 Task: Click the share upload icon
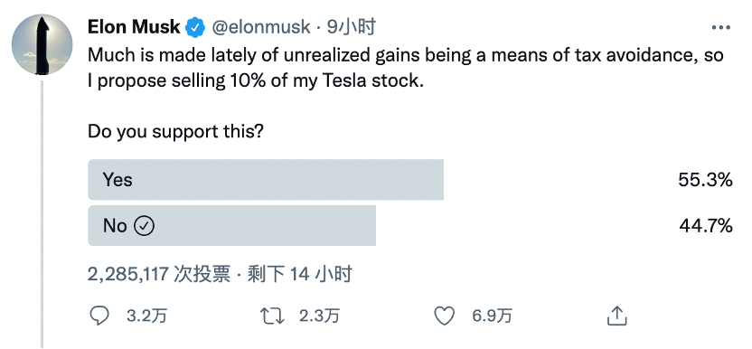coord(617,316)
